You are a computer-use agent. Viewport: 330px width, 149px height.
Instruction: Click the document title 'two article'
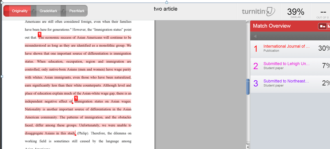(165, 9)
